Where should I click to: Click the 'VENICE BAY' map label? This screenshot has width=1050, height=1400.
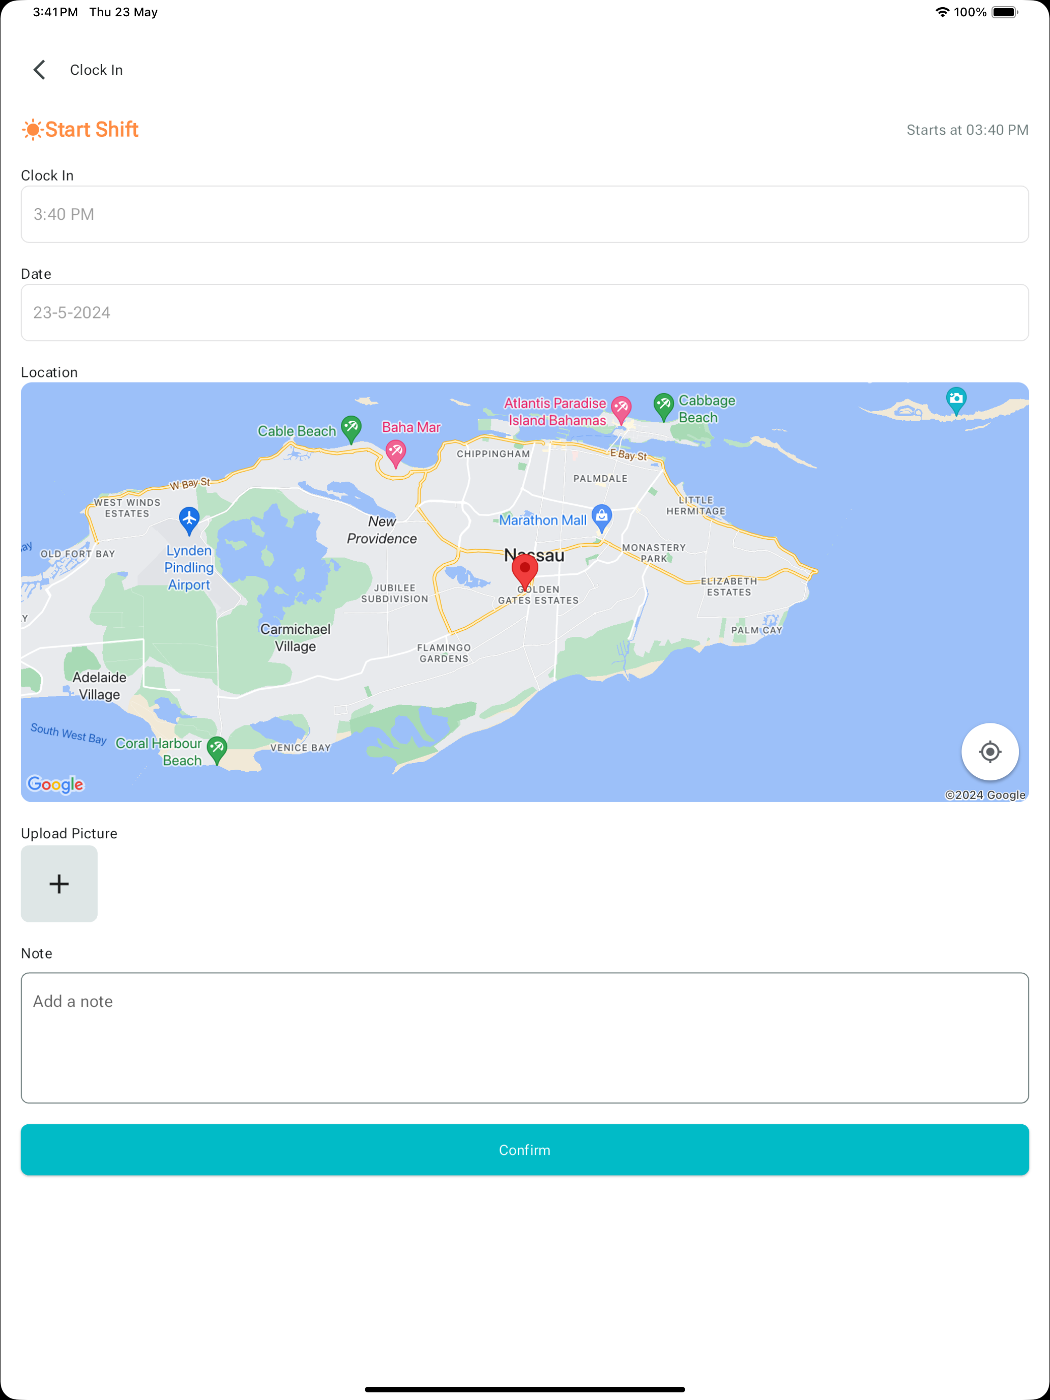[300, 747]
